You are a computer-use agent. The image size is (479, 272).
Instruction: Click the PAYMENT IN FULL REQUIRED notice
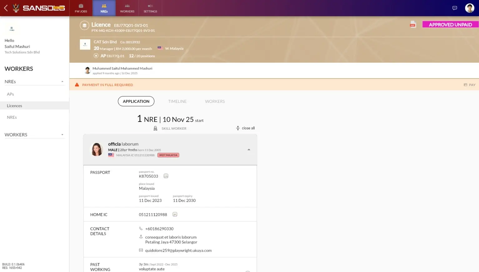click(x=107, y=85)
